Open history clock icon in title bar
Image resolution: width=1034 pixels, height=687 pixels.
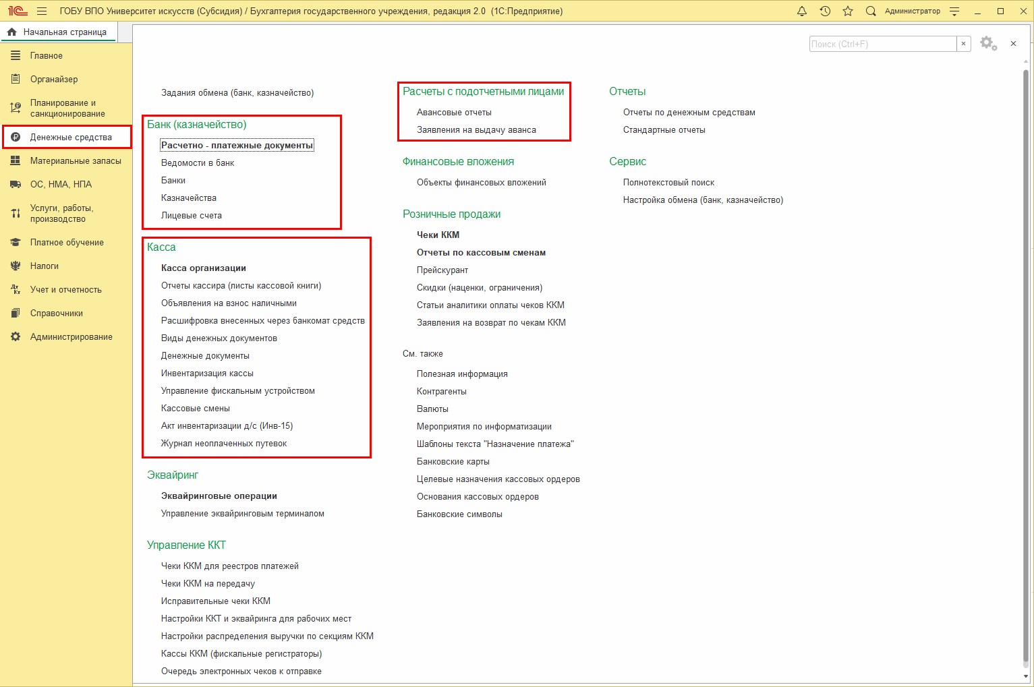coord(825,11)
